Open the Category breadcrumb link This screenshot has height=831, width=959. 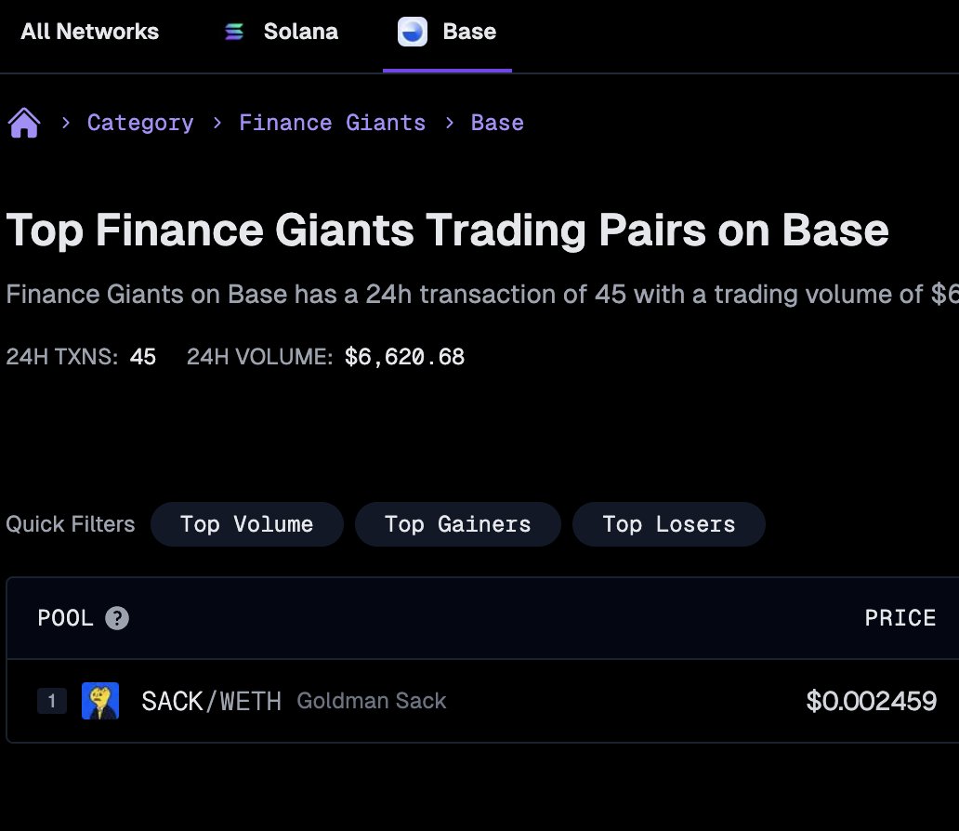(x=140, y=122)
